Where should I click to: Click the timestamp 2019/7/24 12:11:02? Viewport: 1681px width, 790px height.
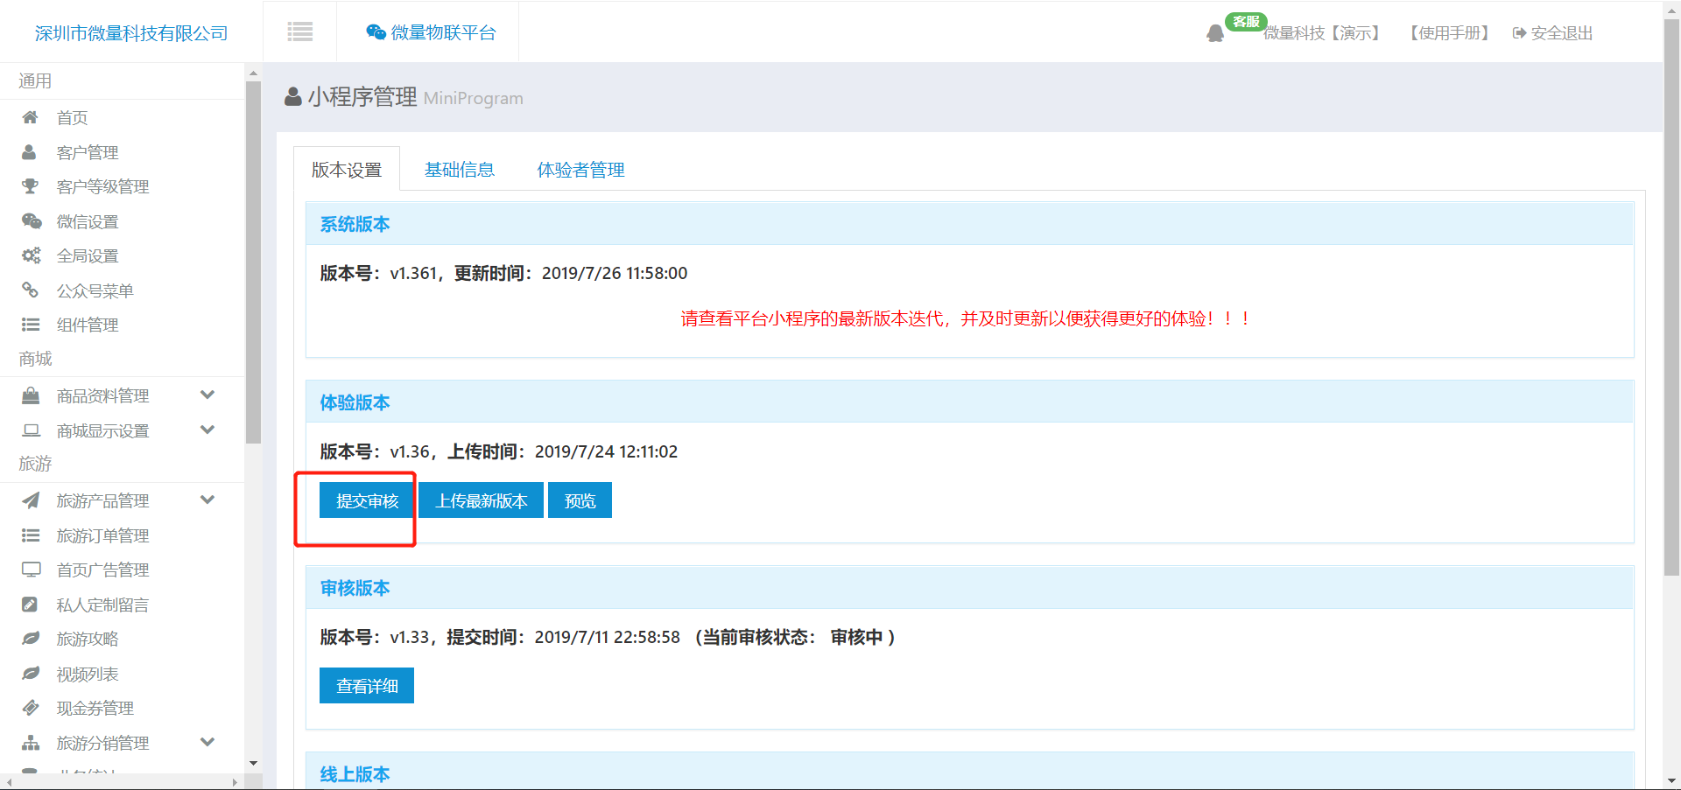coord(606,451)
